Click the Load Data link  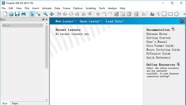(x=115, y=21)
